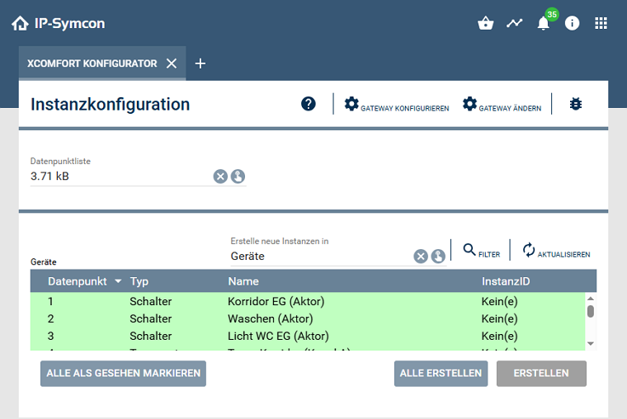Close the XCOMFORT KONFIGURATOR tab

coord(172,64)
